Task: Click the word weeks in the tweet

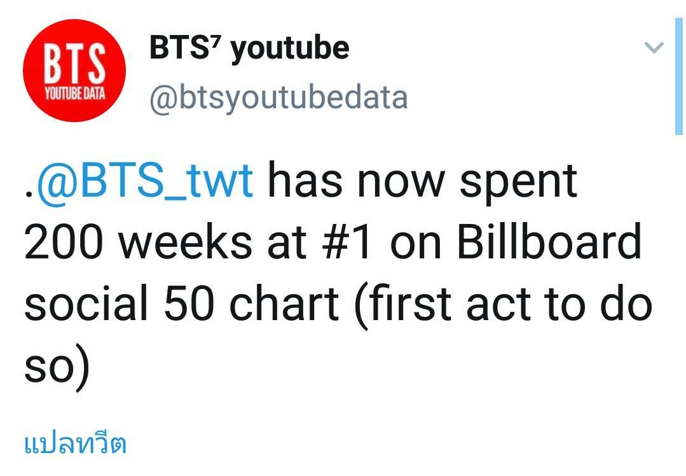Action: 186,242
